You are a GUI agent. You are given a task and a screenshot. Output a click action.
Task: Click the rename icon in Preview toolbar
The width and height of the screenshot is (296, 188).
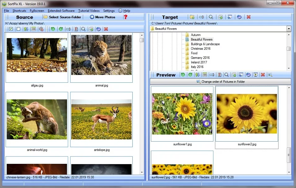212,75
